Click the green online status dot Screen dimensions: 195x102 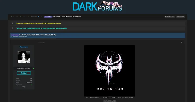34,68
